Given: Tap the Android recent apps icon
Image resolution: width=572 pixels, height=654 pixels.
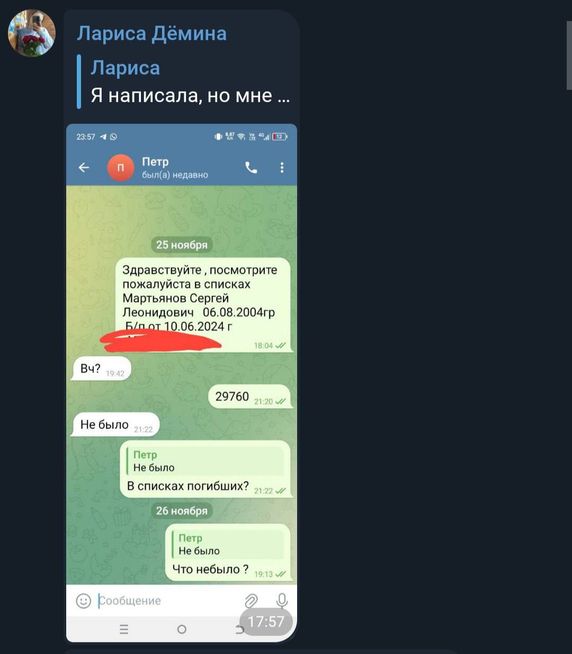Looking at the screenshot, I should [x=124, y=629].
